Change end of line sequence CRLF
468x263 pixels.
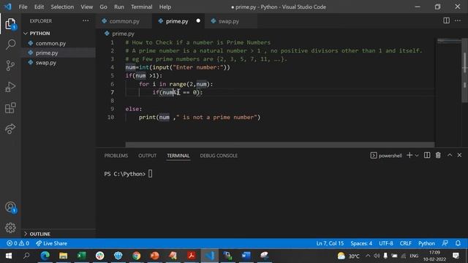tap(406, 243)
